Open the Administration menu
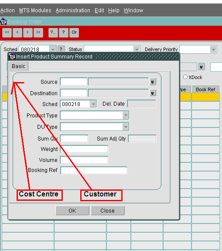Screen dimensions: 222x251 [x=73, y=10]
